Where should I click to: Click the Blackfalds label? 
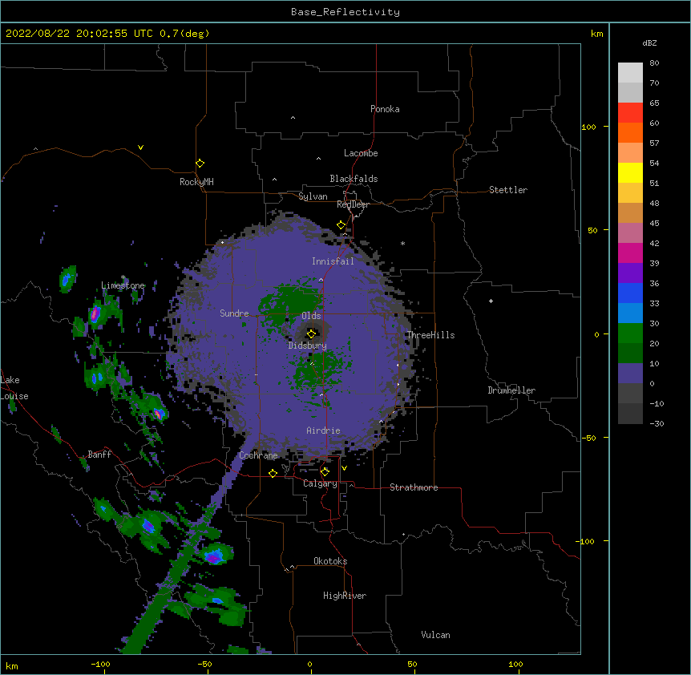coord(354,179)
